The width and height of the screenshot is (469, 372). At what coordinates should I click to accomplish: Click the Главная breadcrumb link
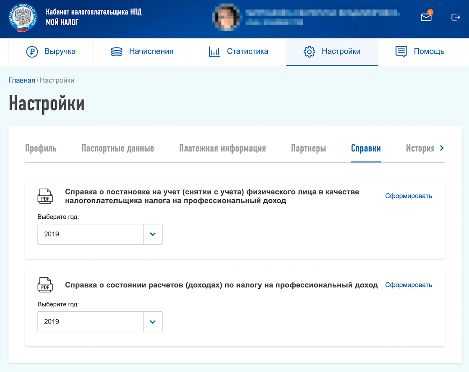[x=22, y=80]
